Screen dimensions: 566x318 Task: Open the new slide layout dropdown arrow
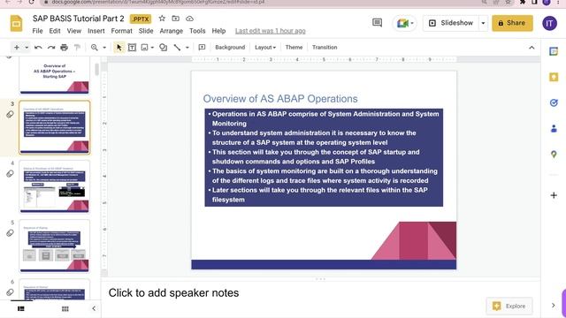pos(27,47)
